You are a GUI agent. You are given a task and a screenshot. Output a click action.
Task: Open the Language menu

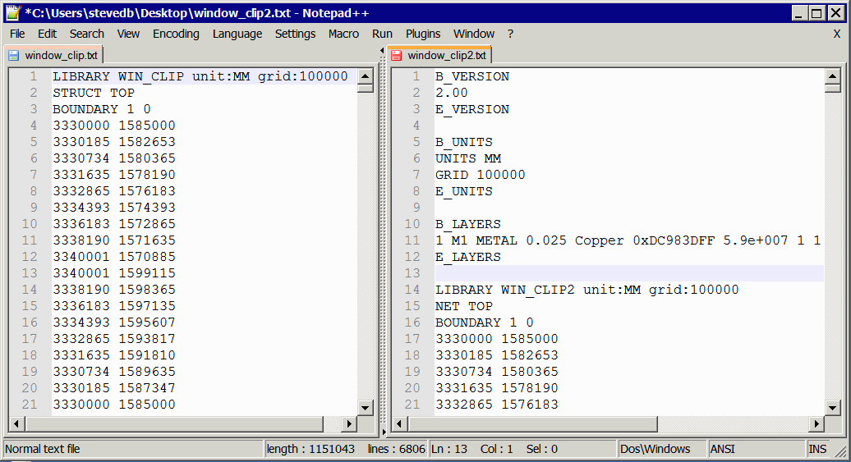[x=237, y=34]
